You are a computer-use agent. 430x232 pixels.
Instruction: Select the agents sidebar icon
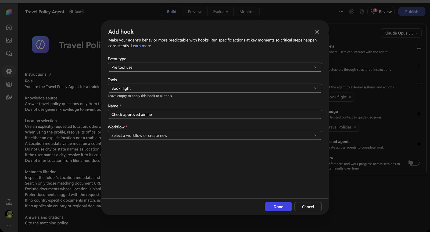point(9,71)
